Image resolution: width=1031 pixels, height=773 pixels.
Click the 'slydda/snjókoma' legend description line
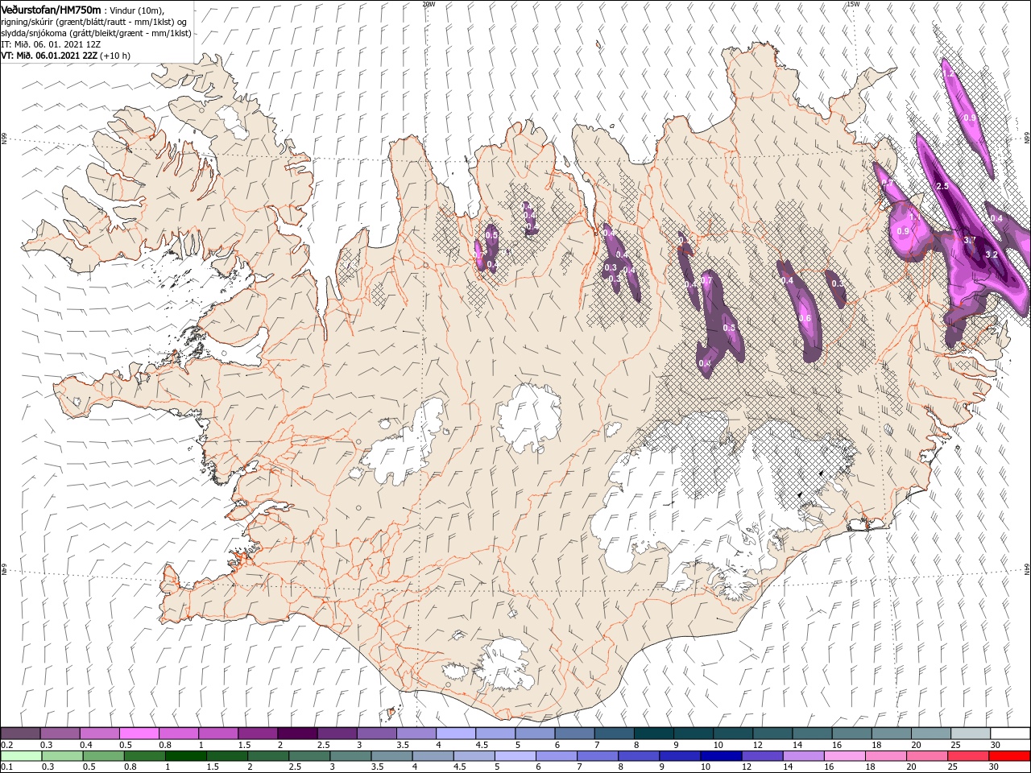coord(96,33)
